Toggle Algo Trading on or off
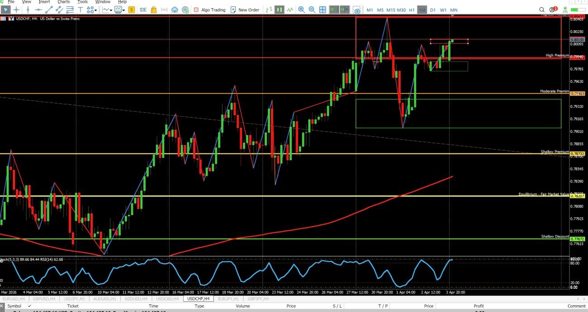The width and height of the screenshot is (588, 312). [209, 9]
